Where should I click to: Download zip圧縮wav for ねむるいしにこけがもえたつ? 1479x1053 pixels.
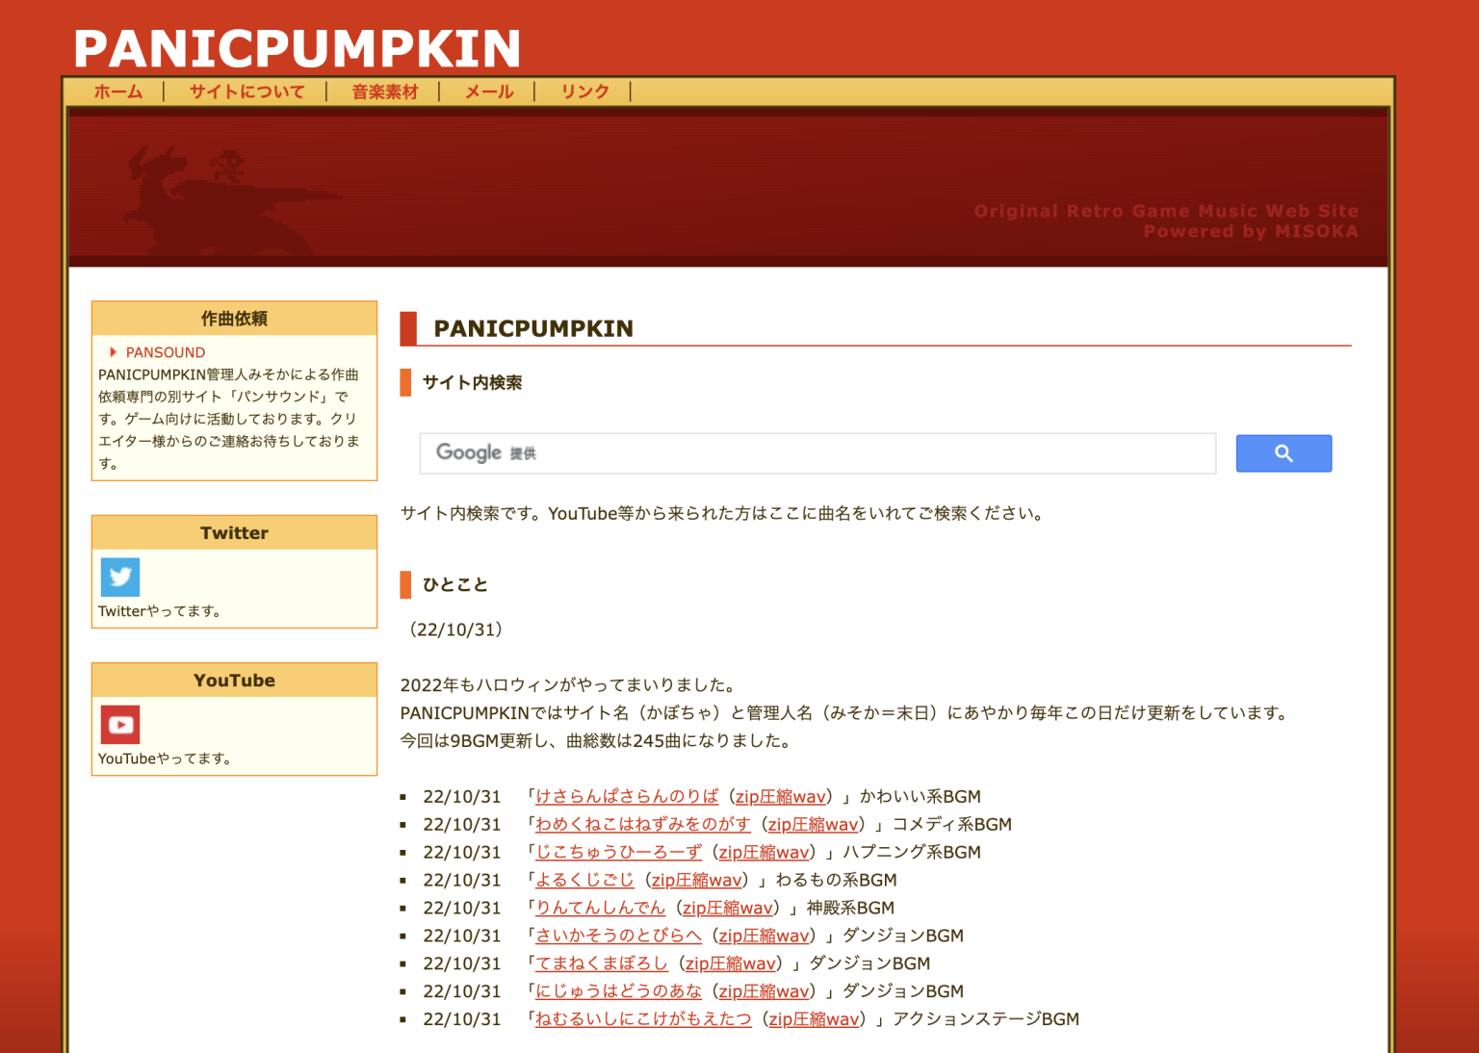[x=813, y=1019]
